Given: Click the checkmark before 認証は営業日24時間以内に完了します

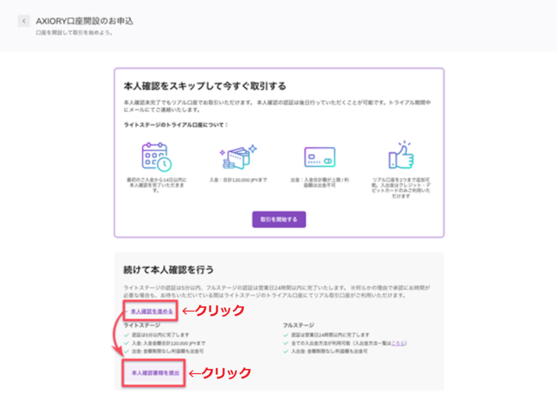Looking at the screenshot, I should coord(284,335).
